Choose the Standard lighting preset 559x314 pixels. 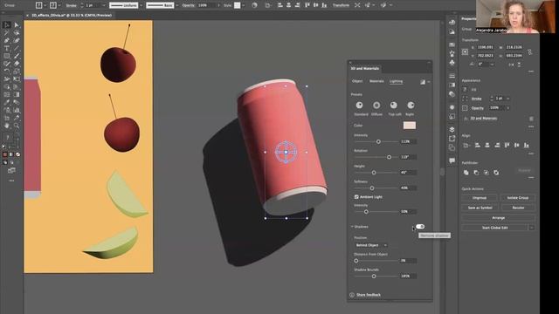pyautogui.click(x=359, y=106)
